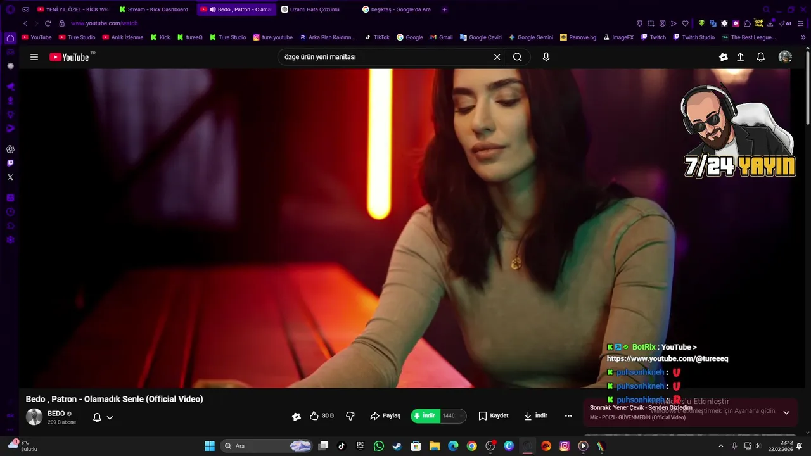Open Epic Games from the taskbar
811x456 pixels.
point(360,446)
